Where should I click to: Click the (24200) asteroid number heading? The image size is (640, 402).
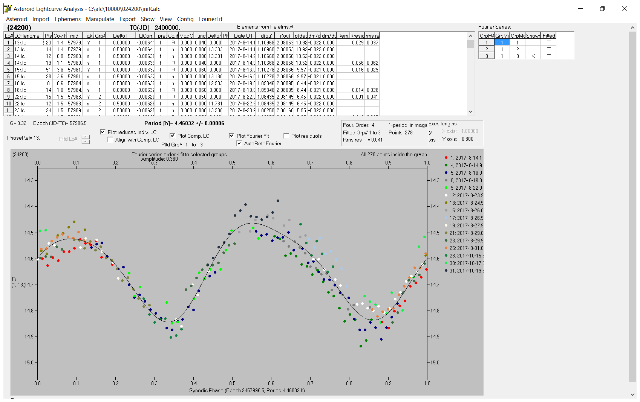pos(19,27)
